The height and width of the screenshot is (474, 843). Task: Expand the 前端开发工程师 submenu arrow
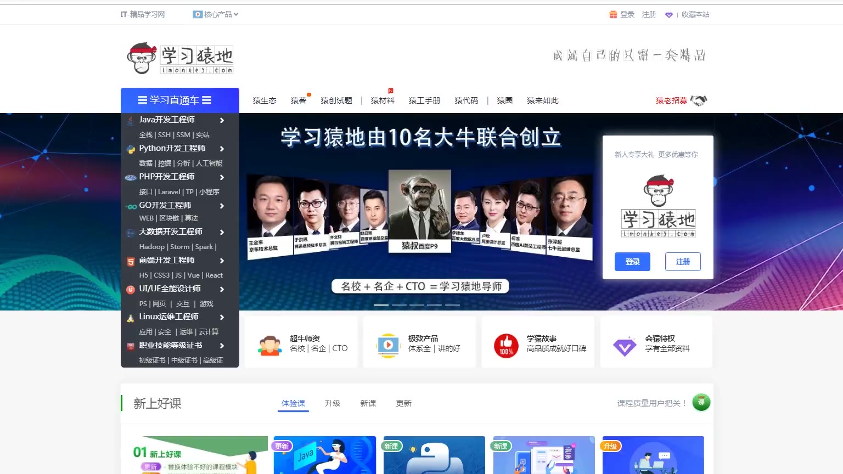click(222, 261)
